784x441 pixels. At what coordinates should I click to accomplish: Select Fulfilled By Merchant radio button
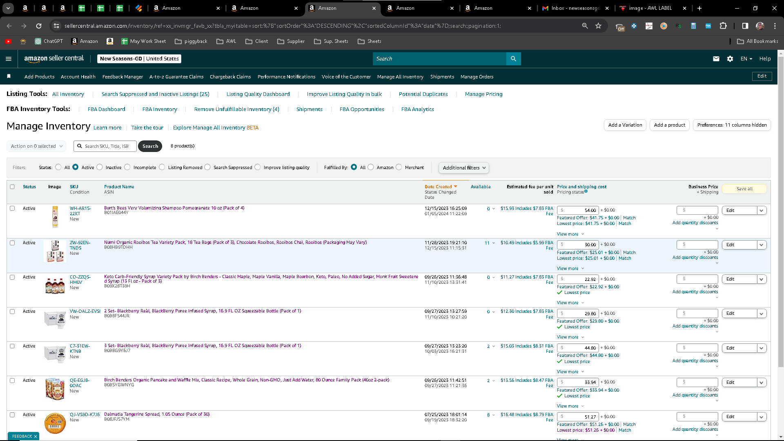(399, 167)
